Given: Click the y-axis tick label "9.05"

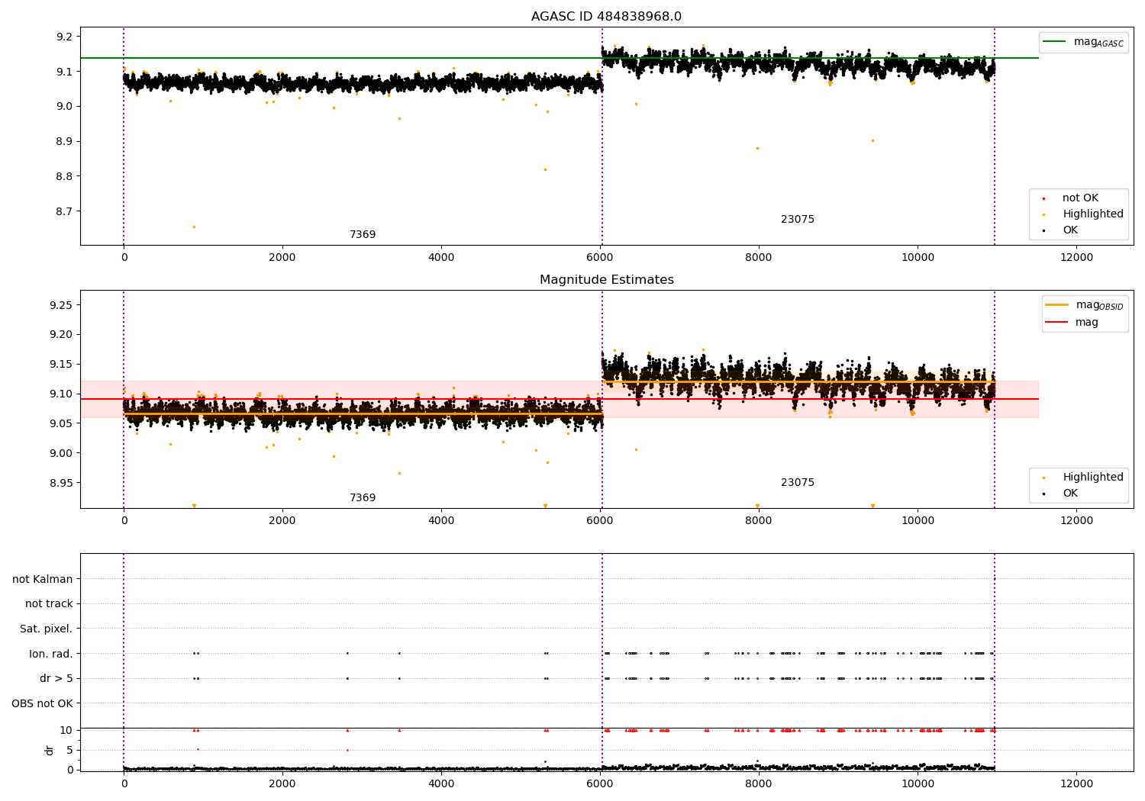Looking at the screenshot, I should pyautogui.click(x=61, y=423).
